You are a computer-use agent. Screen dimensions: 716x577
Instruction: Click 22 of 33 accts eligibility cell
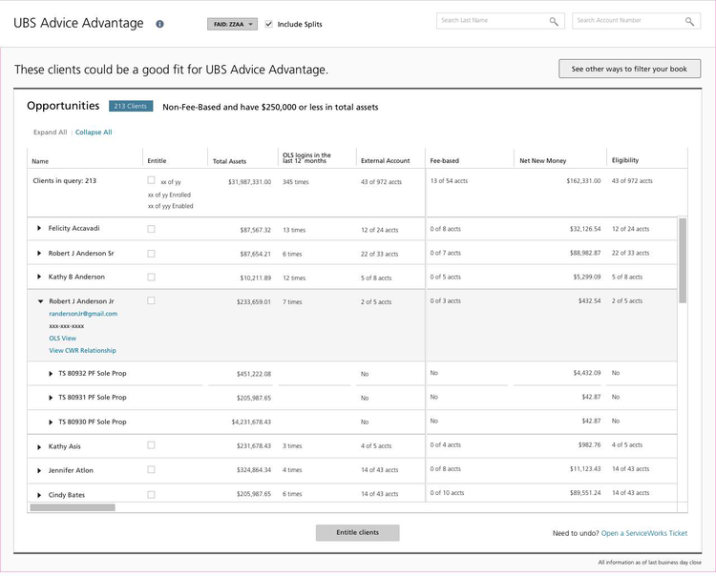point(630,253)
